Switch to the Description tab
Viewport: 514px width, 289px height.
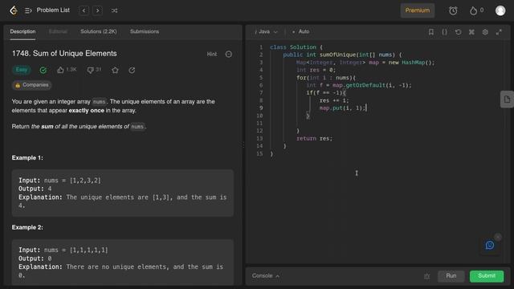click(x=22, y=32)
